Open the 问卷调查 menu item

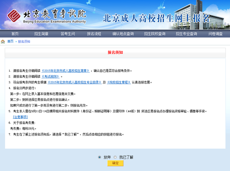coord(216,34)
